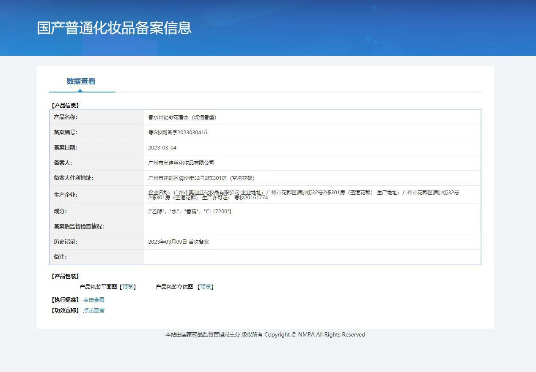Click the 【产品包装】 section heading
The height and width of the screenshot is (372, 536).
pos(65,276)
